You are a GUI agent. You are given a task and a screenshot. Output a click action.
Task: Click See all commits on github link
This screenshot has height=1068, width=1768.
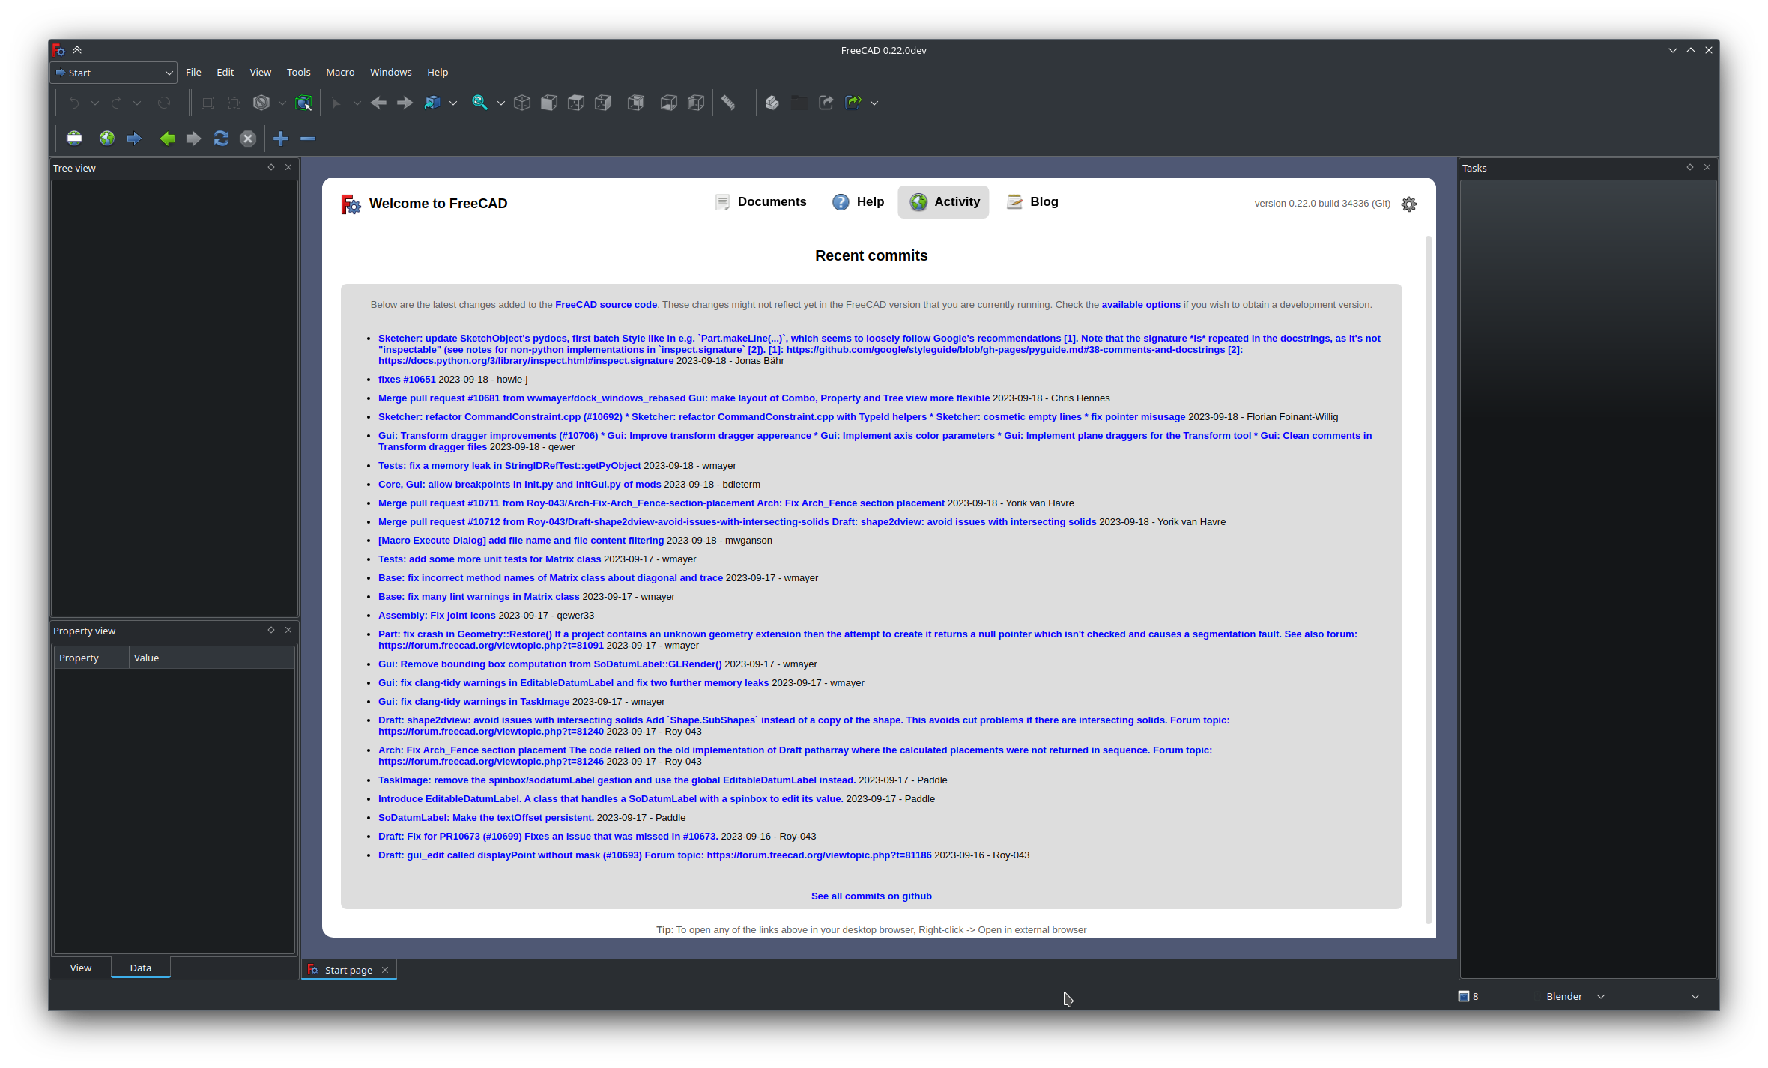[871, 895]
